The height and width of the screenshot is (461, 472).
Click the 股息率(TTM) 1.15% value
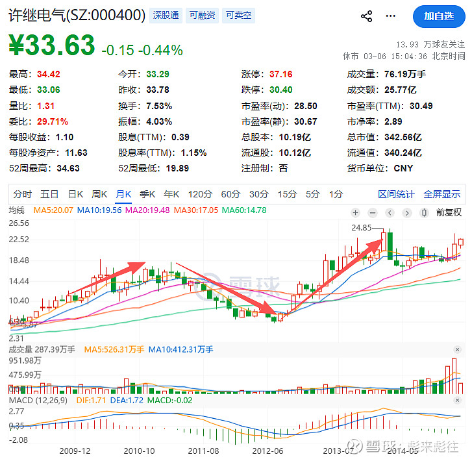point(193,153)
